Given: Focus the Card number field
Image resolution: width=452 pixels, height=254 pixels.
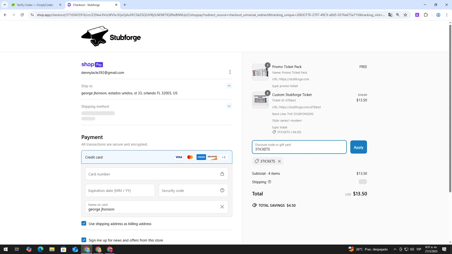Looking at the screenshot, I should pos(157,174).
